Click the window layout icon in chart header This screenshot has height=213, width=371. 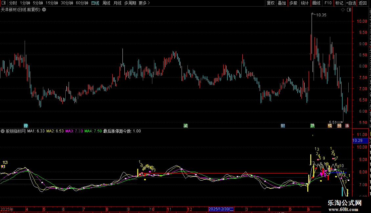point(349,10)
